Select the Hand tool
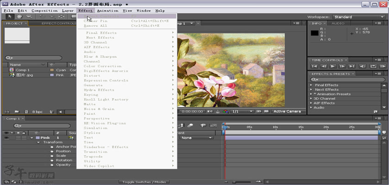This screenshot has width=389, height=185. tap(19, 17)
